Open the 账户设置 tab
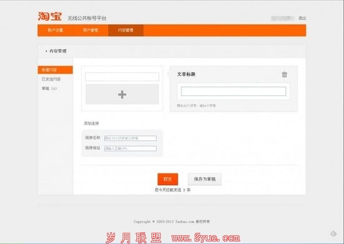This screenshot has height=244, width=344. coord(55,30)
